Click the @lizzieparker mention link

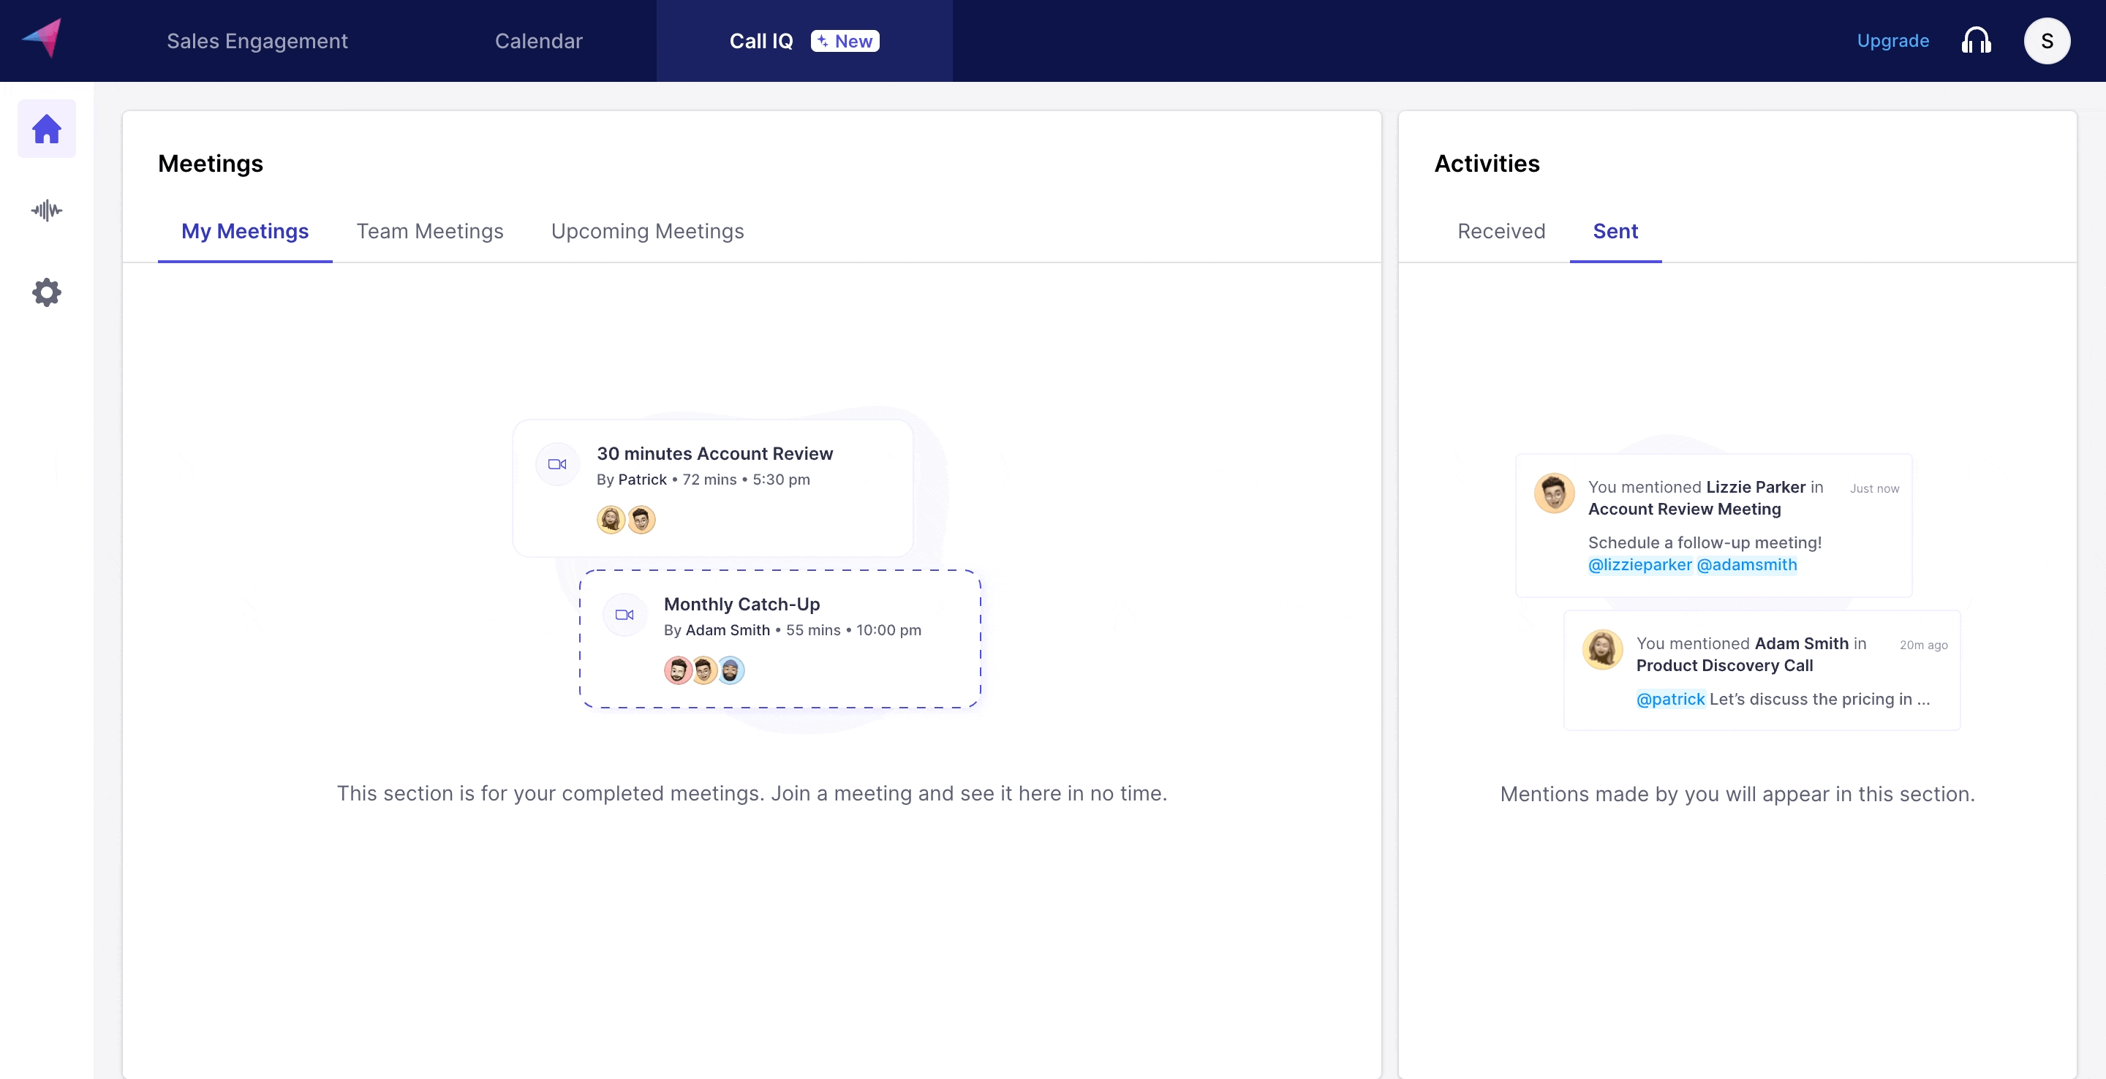[1639, 565]
